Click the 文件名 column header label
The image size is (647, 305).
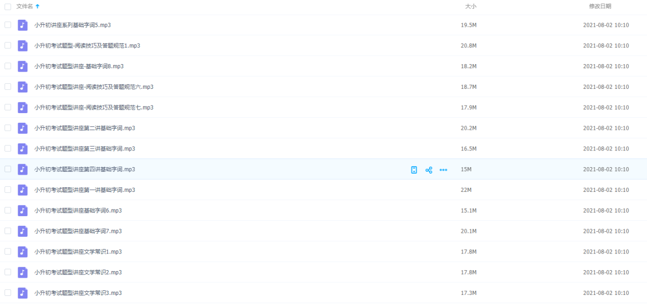pyautogui.click(x=25, y=6)
